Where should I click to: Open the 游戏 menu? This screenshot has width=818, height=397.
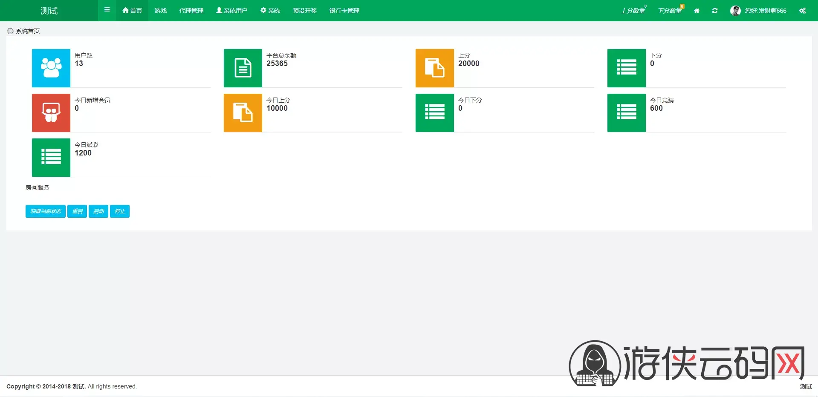[x=161, y=11]
